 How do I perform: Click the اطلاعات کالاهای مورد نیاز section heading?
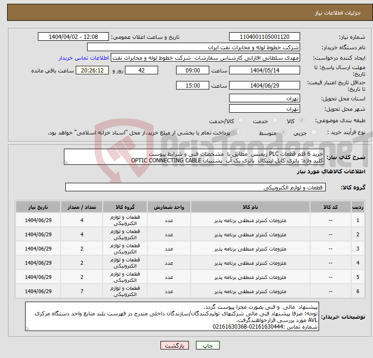coord(331,171)
